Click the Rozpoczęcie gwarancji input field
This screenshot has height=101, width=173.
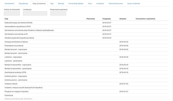point(58,13)
